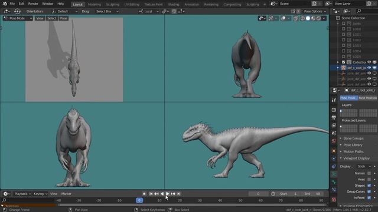
Task: Open the timeline View menu
Action: (x=54, y=194)
